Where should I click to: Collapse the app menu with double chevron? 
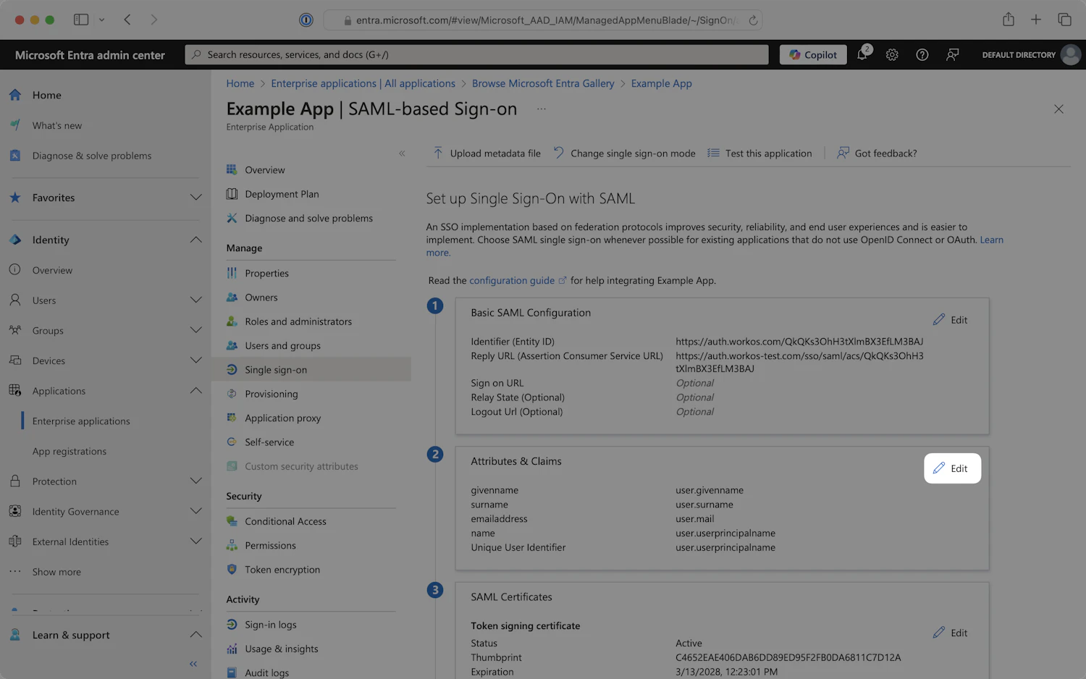point(402,153)
